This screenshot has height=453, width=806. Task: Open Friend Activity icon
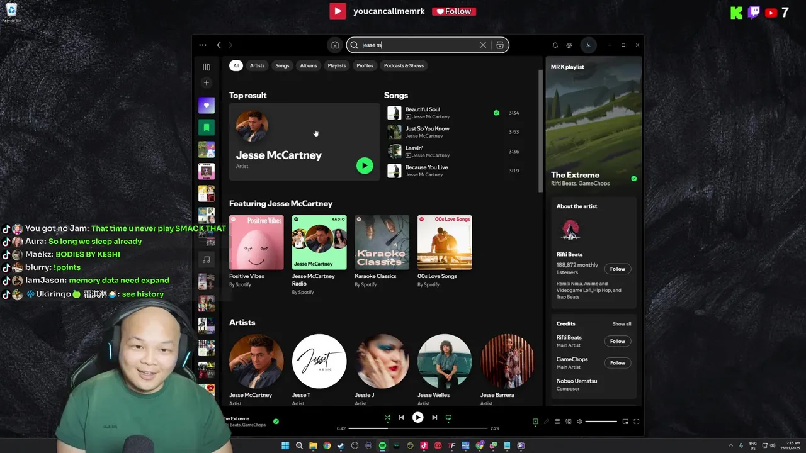(x=569, y=45)
